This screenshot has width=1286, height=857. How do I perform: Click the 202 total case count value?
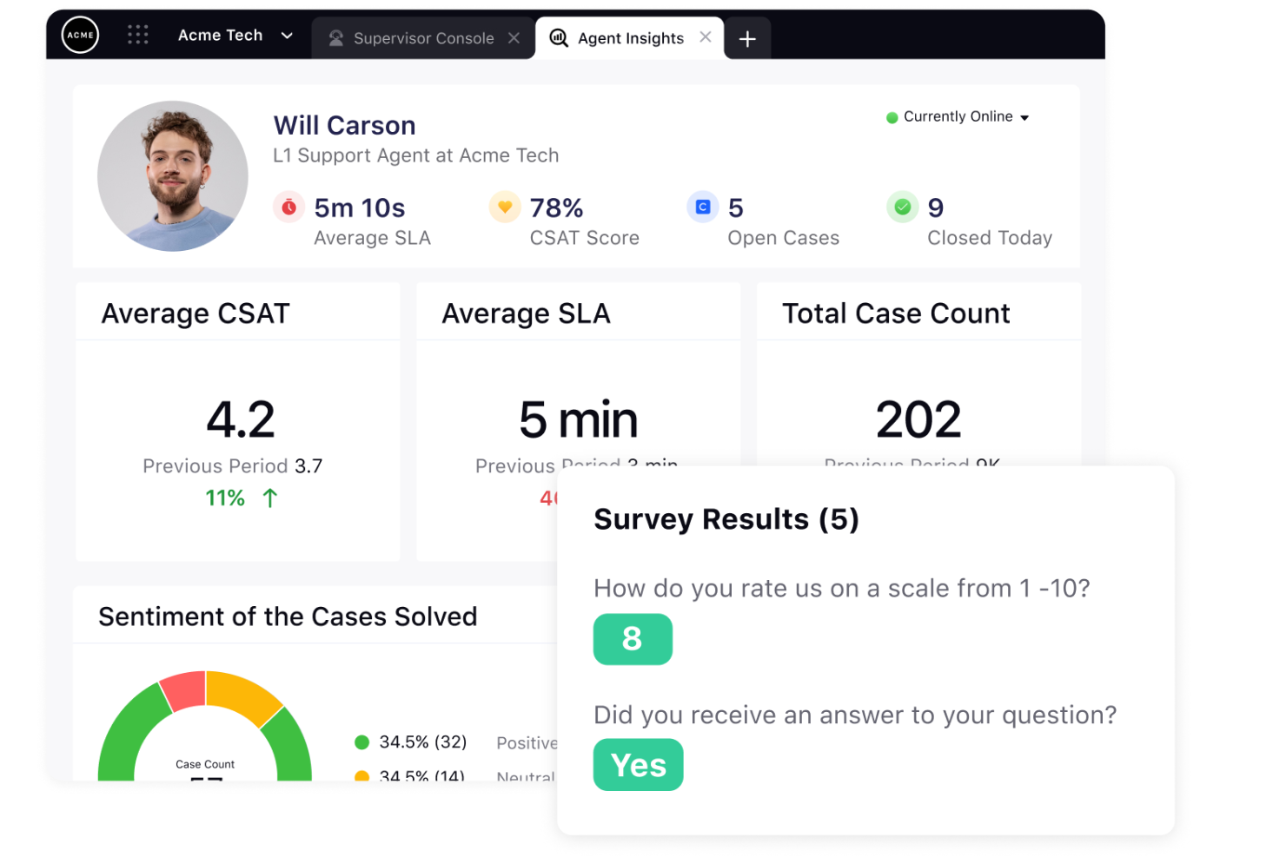(x=918, y=420)
